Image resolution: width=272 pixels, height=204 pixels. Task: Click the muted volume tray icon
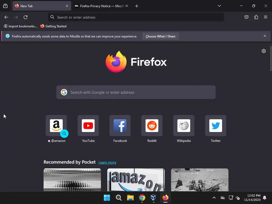pos(238,198)
